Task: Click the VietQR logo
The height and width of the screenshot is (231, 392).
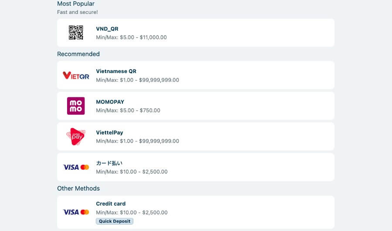Action: point(76,75)
